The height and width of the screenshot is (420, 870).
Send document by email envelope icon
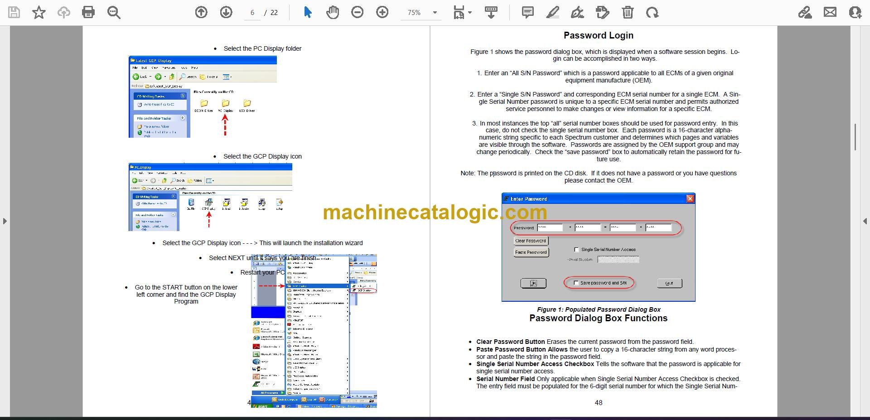point(830,12)
